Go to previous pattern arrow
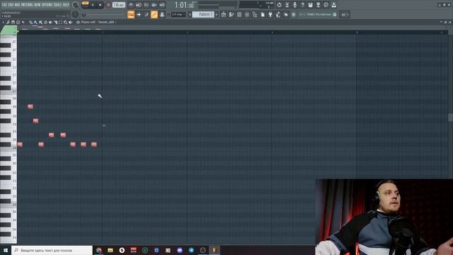453x255 pixels. click(x=190, y=14)
